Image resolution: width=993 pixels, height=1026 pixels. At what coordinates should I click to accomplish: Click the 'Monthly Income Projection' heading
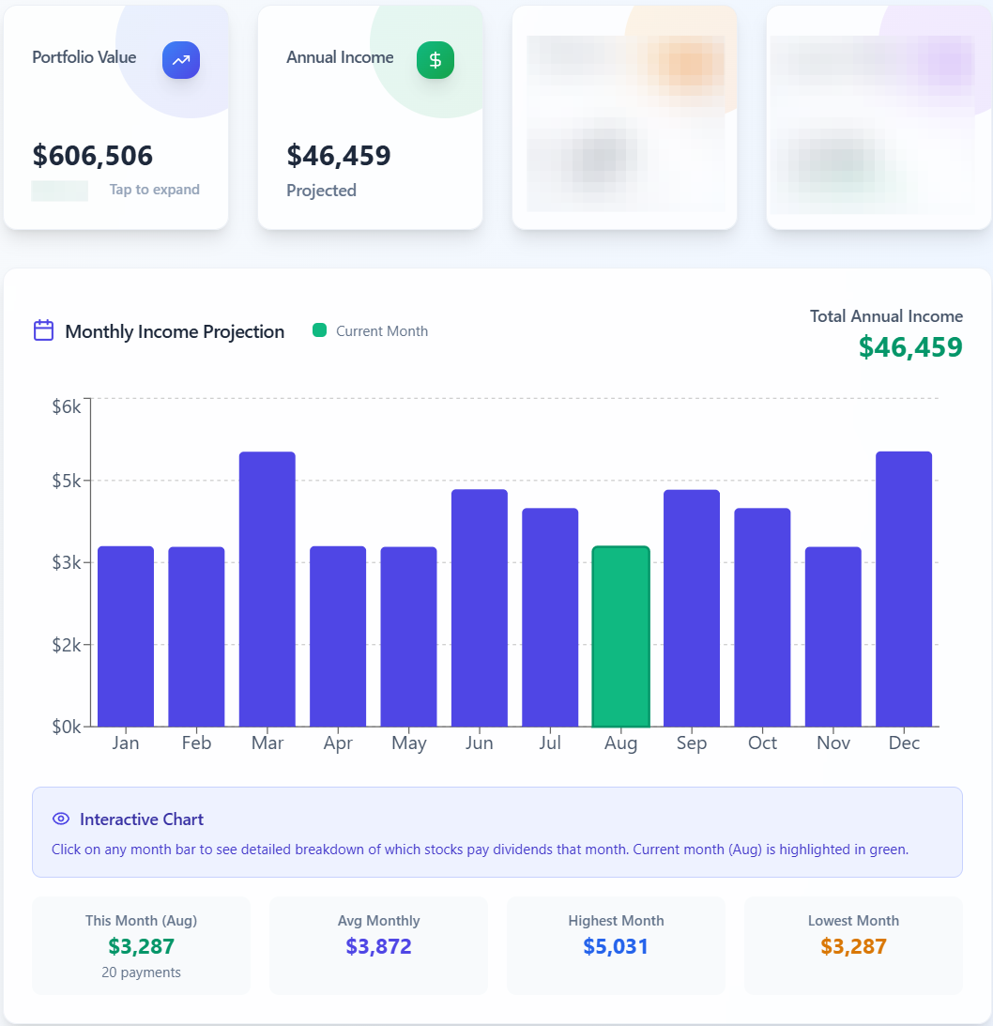tap(175, 331)
